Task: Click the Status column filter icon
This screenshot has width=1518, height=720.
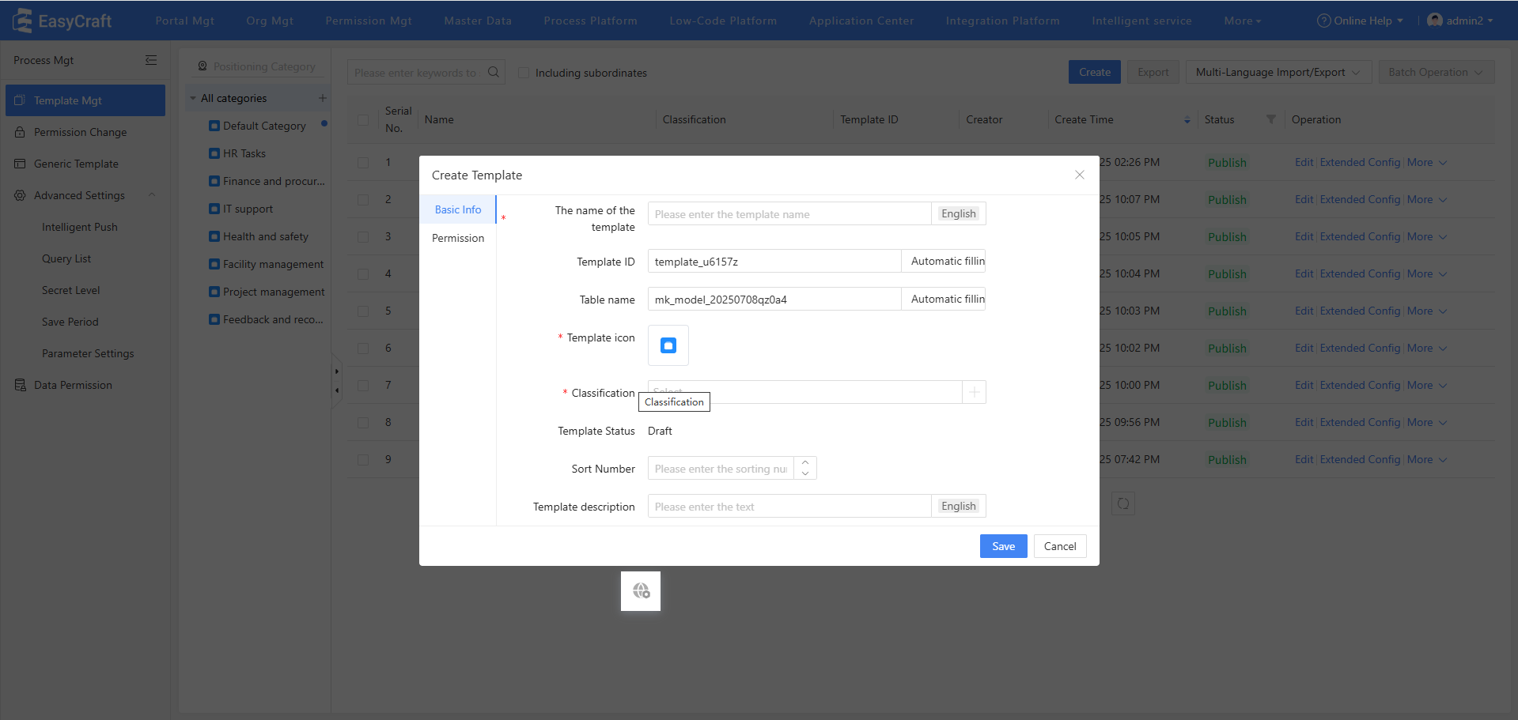Action: [x=1270, y=119]
